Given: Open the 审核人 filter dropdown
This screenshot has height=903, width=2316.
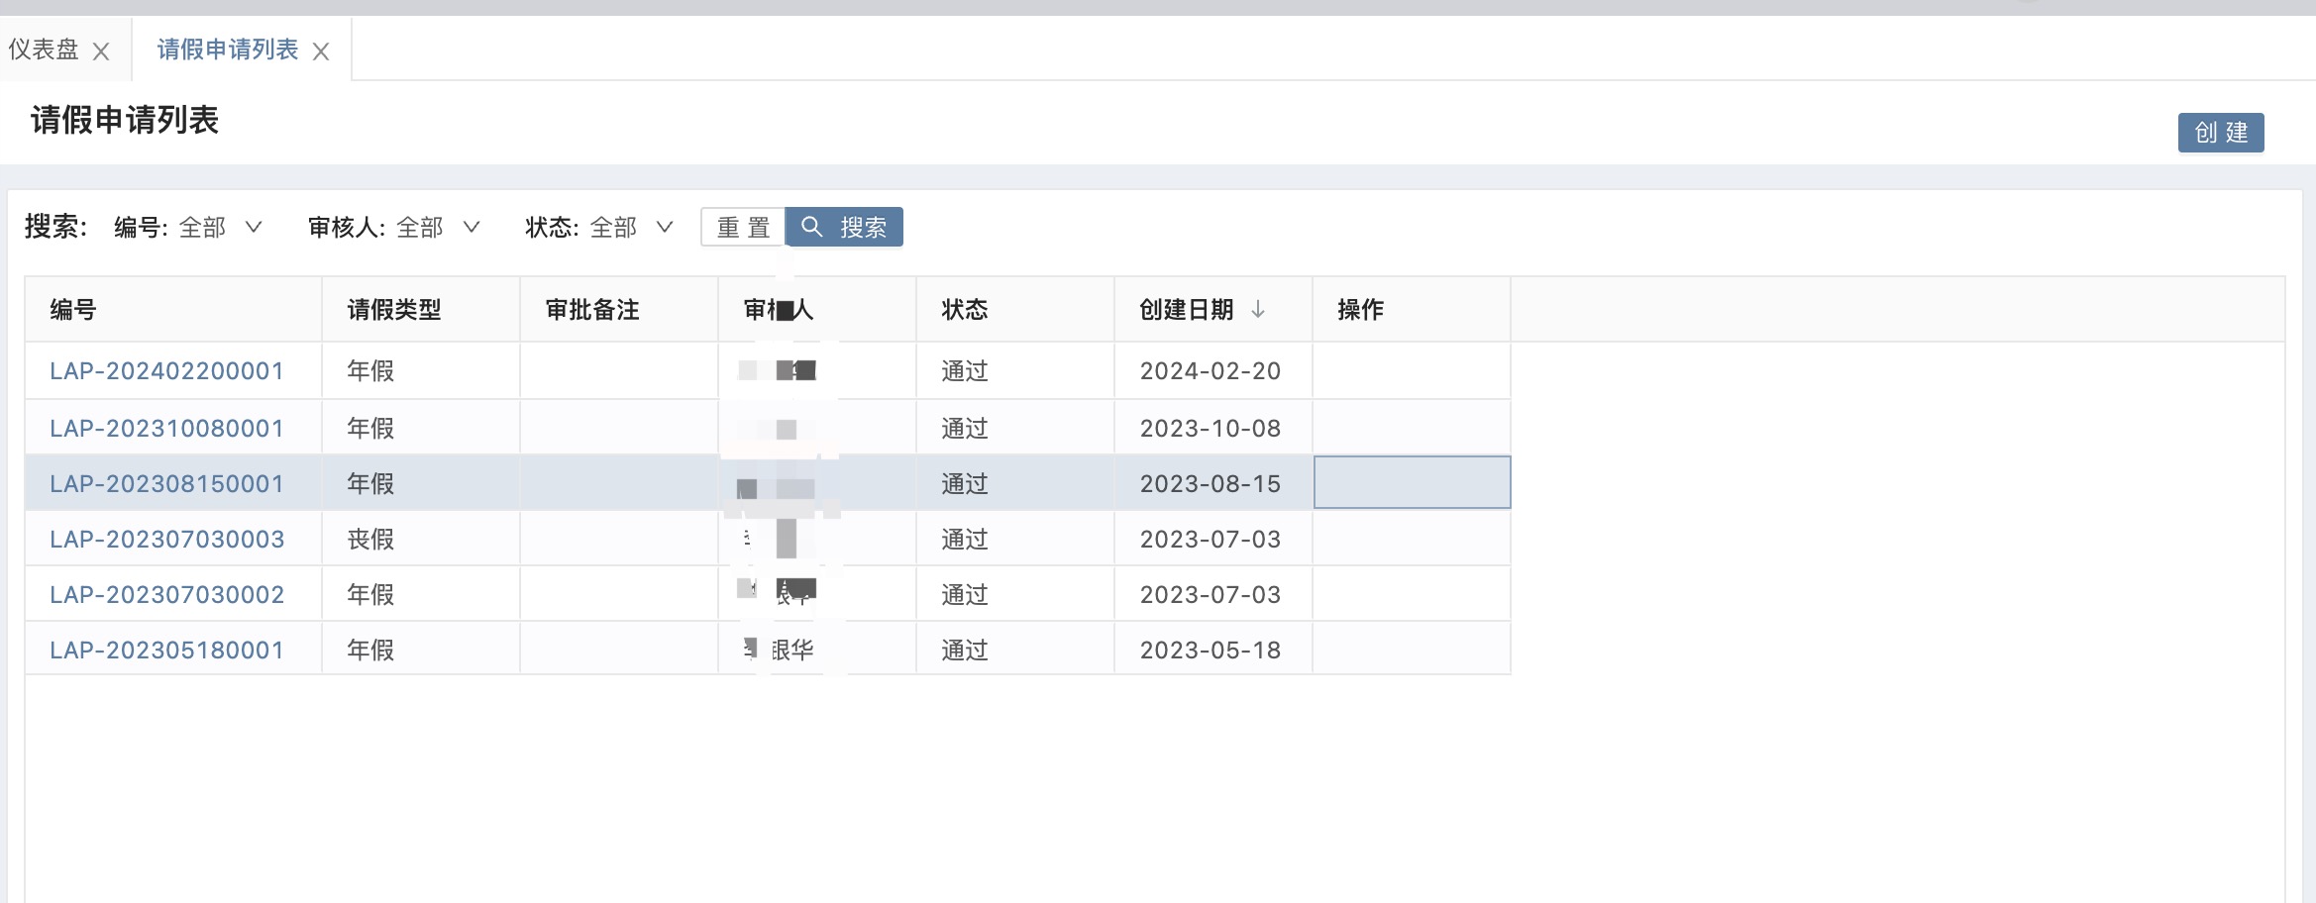Looking at the screenshot, I should pos(438,228).
